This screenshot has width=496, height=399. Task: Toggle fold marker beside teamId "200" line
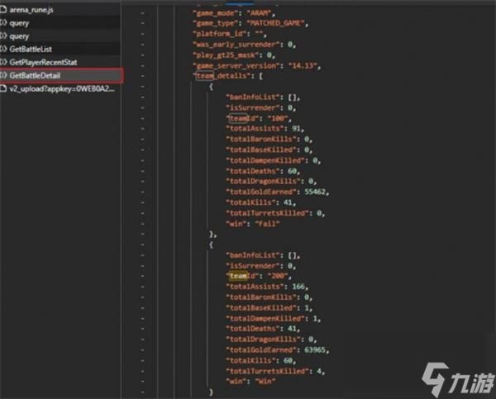[x=143, y=276]
